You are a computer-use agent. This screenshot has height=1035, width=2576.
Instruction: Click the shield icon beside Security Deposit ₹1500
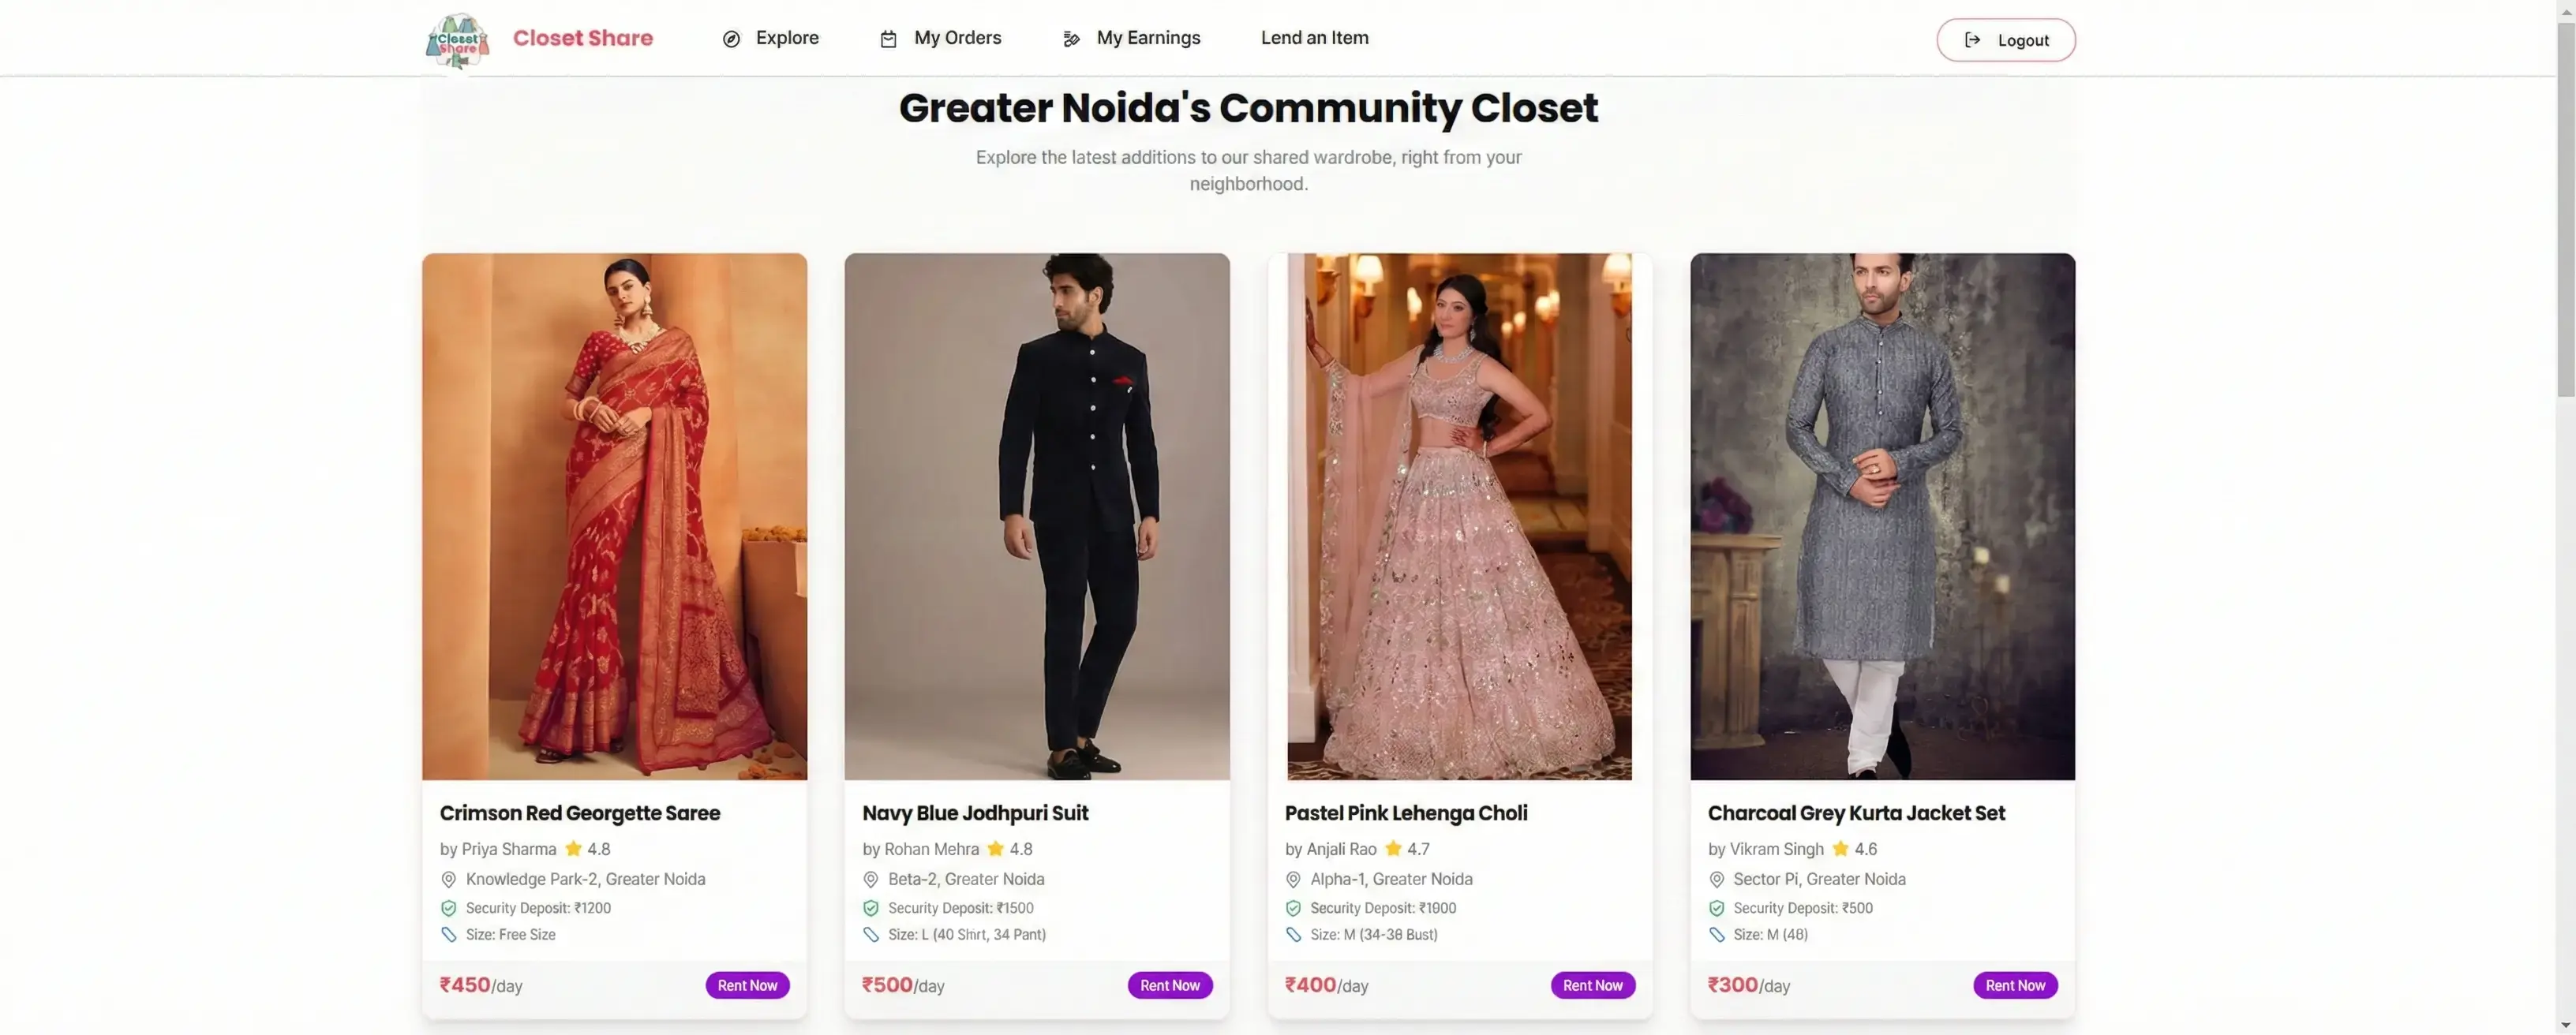(871, 908)
